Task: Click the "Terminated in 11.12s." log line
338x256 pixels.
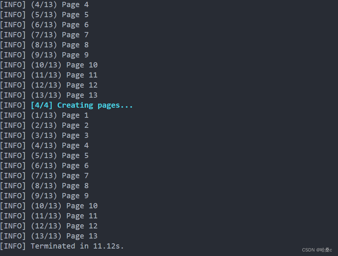Action: pyautogui.click(x=77, y=246)
